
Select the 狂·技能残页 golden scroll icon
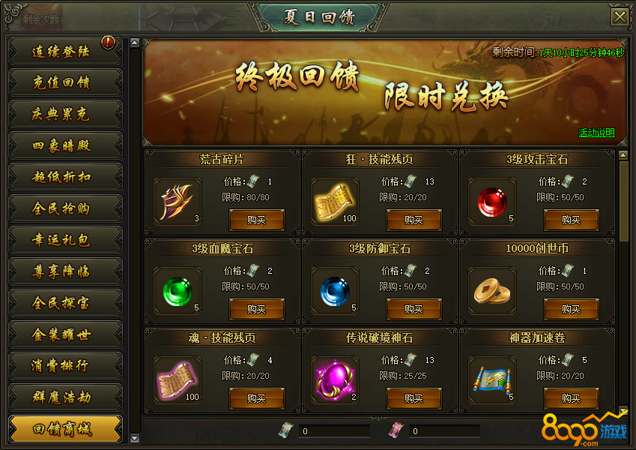pos(335,202)
